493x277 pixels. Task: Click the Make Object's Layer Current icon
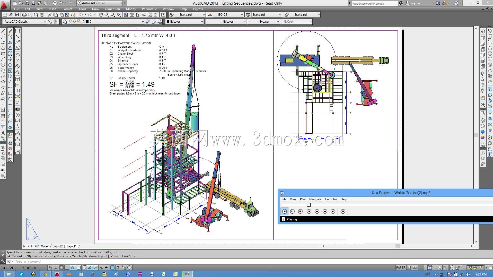coord(148,22)
